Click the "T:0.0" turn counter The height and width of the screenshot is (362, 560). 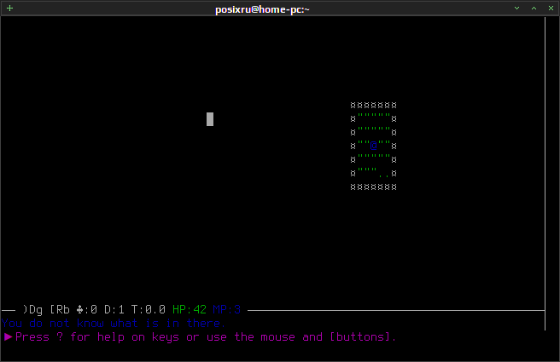click(x=149, y=310)
